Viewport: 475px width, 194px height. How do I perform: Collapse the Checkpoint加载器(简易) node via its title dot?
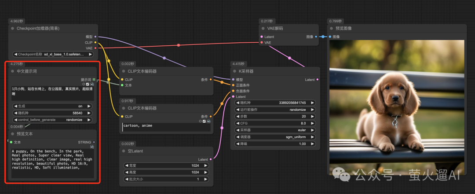pos(12,28)
